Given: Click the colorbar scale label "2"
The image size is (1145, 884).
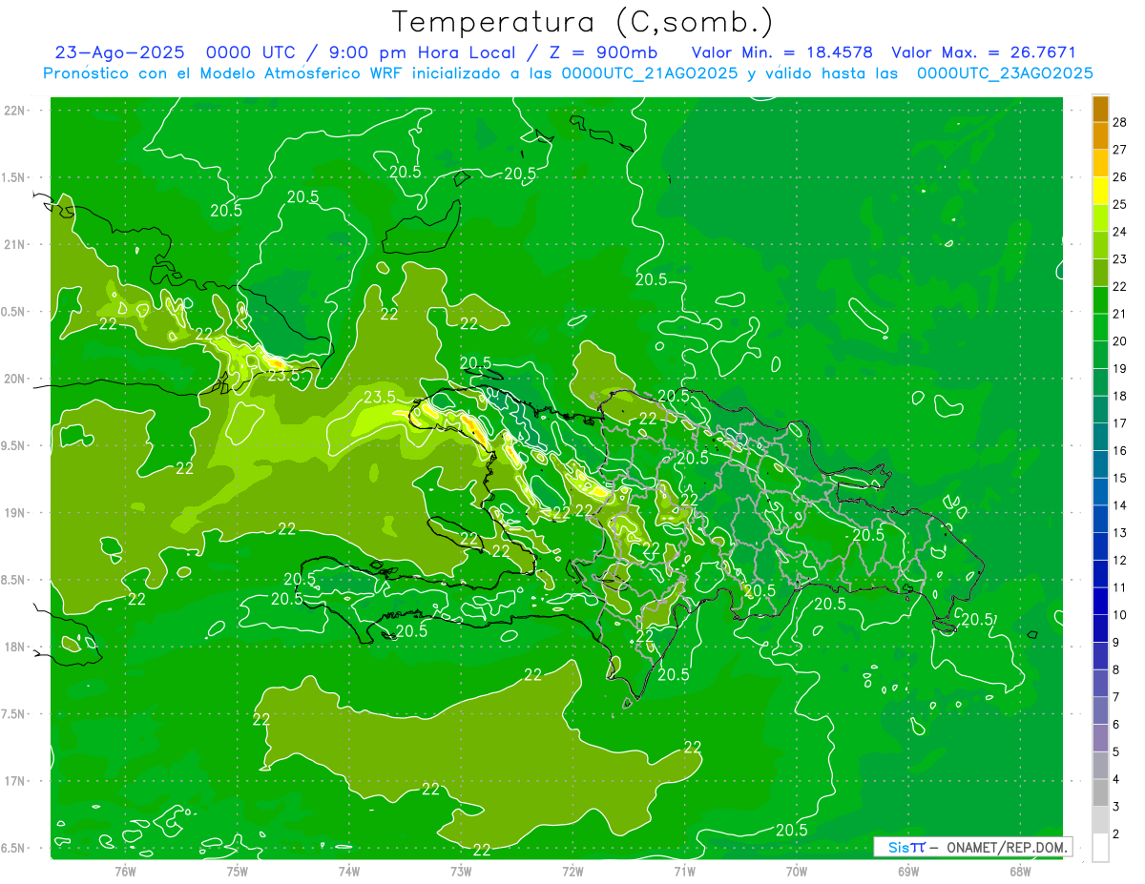Looking at the screenshot, I should click(x=1116, y=834).
